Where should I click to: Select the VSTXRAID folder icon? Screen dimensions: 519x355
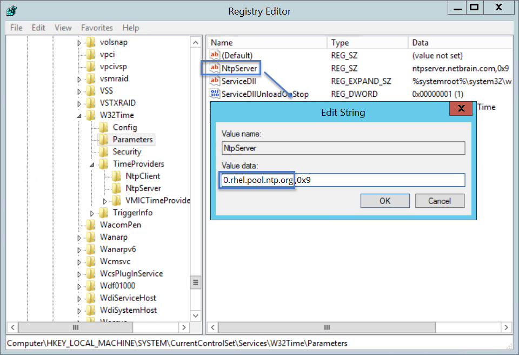pos(91,103)
